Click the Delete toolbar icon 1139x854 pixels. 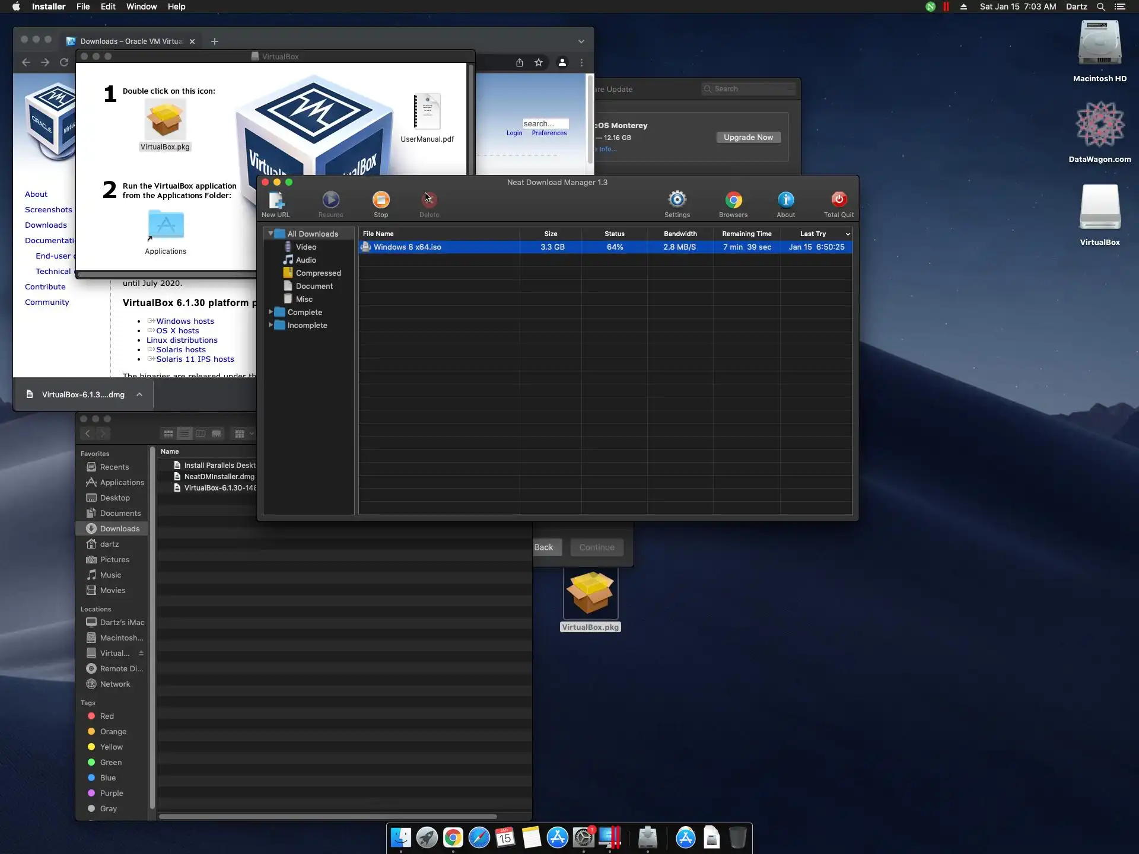[x=429, y=200]
